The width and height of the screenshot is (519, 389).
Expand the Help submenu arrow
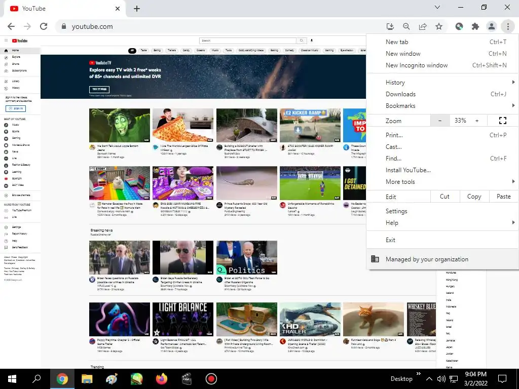pos(513,223)
